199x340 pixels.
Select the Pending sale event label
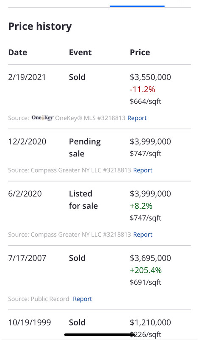pyautogui.click(x=85, y=147)
